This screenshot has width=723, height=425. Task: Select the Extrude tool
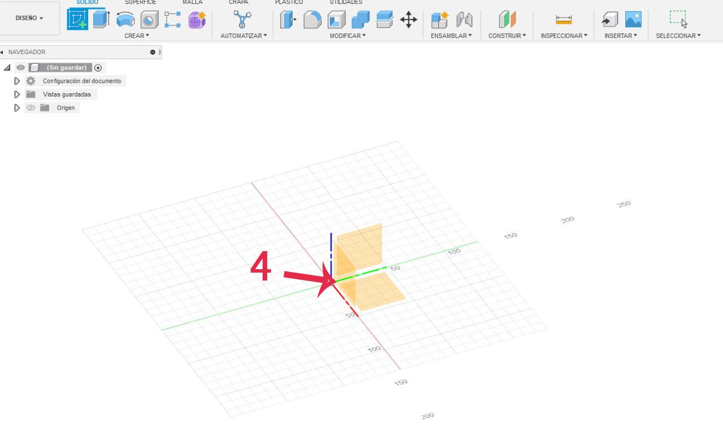click(101, 20)
